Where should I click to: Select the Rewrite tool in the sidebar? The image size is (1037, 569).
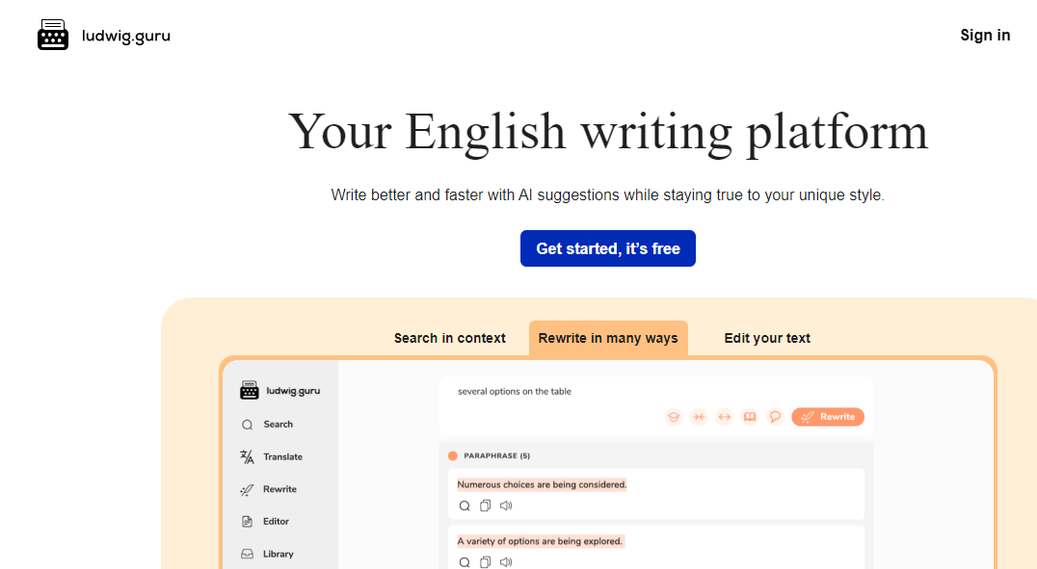[x=278, y=488]
